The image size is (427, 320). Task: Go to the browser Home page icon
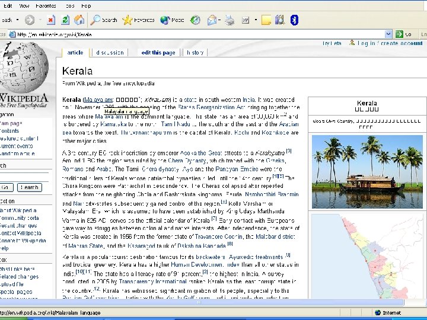point(78,20)
